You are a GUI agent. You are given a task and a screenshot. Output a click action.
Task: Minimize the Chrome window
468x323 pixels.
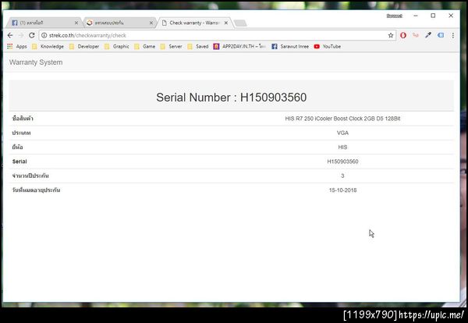coord(416,16)
